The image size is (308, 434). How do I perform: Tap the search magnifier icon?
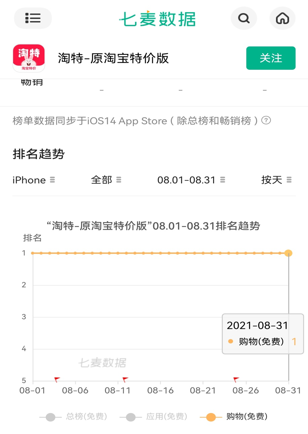[244, 18]
